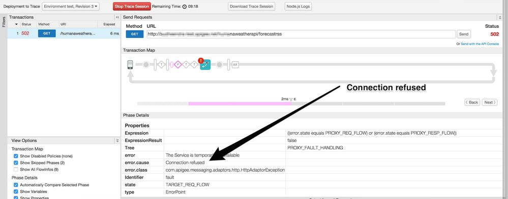
Task: Click the /humanaweathera... URI cell
Action: click(78, 33)
